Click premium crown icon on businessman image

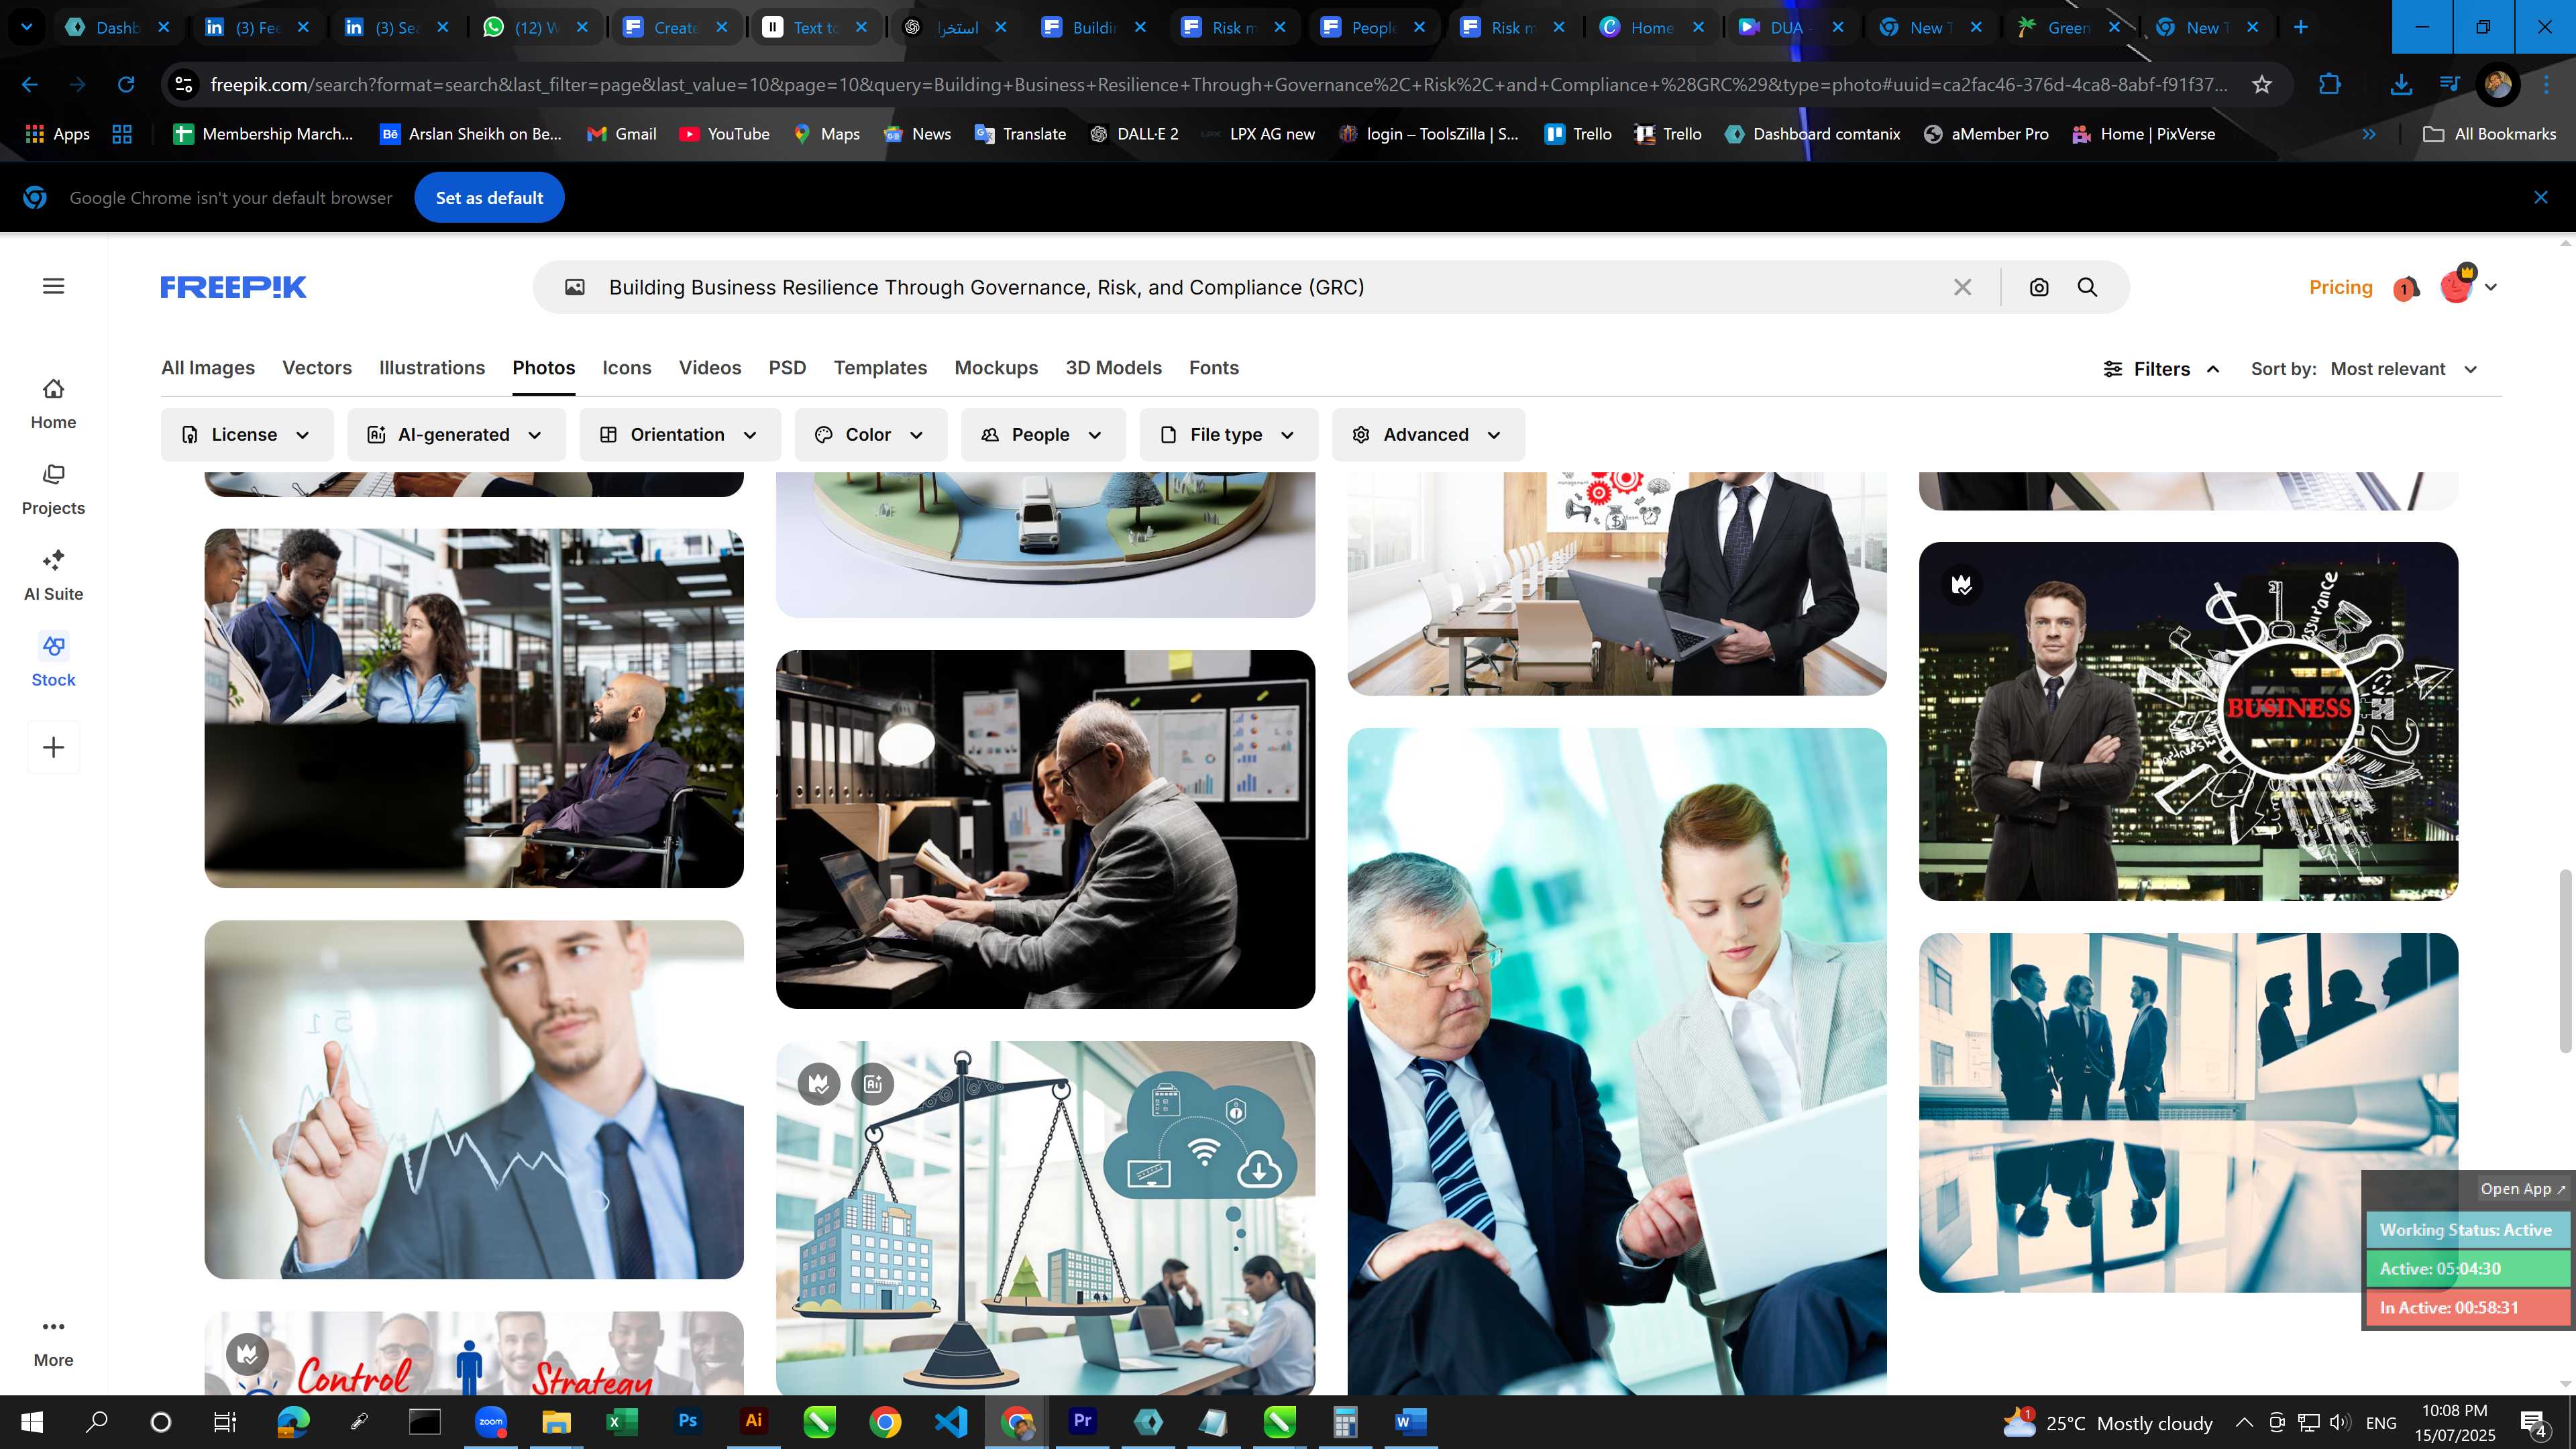[x=1962, y=585]
